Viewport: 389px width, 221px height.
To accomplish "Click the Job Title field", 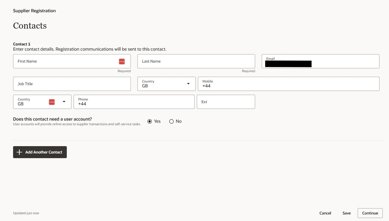I will point(72,84).
